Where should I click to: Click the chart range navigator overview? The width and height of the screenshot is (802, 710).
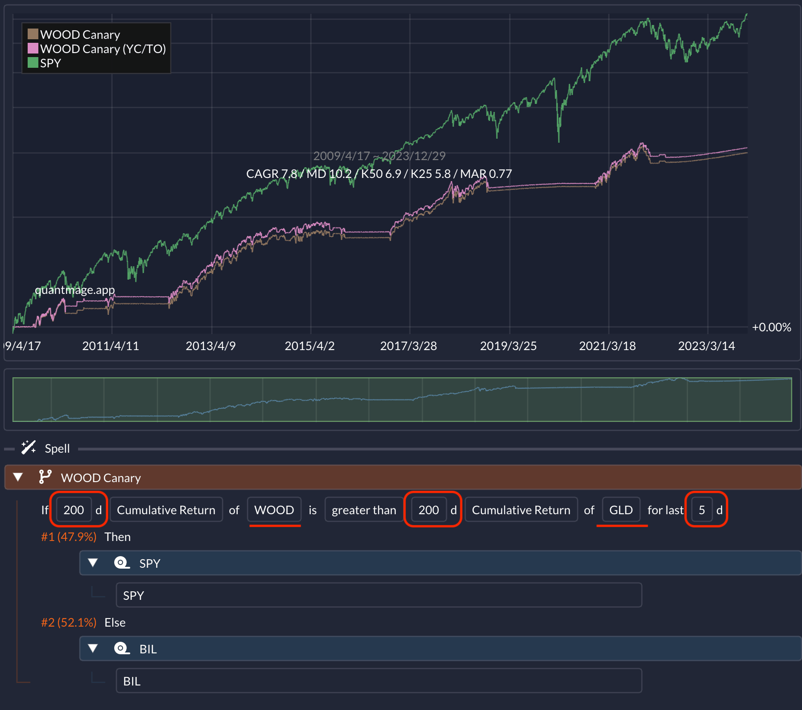coord(402,399)
